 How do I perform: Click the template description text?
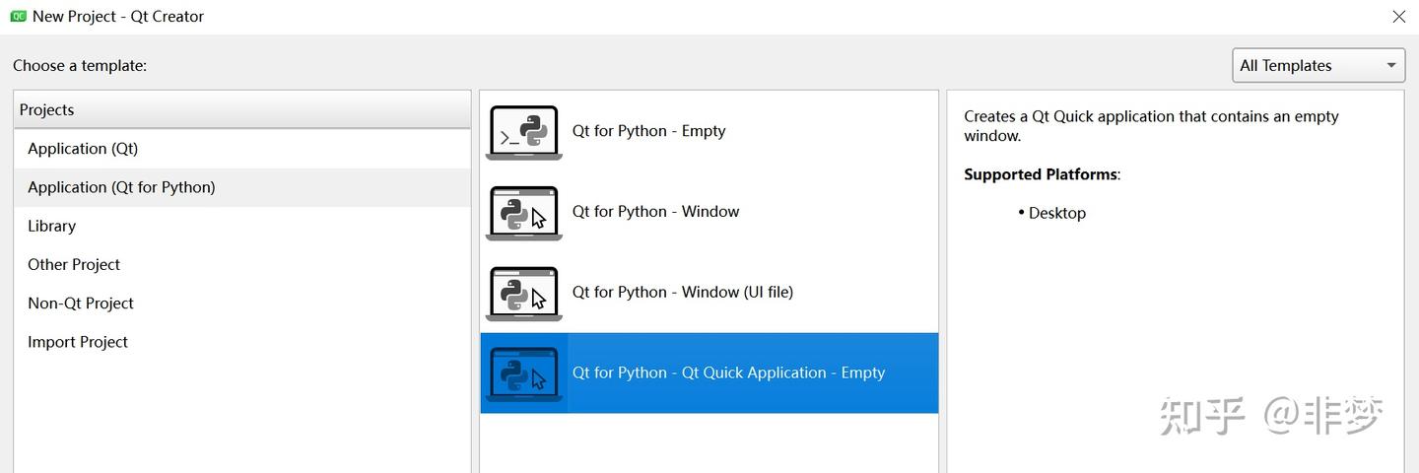(1151, 126)
